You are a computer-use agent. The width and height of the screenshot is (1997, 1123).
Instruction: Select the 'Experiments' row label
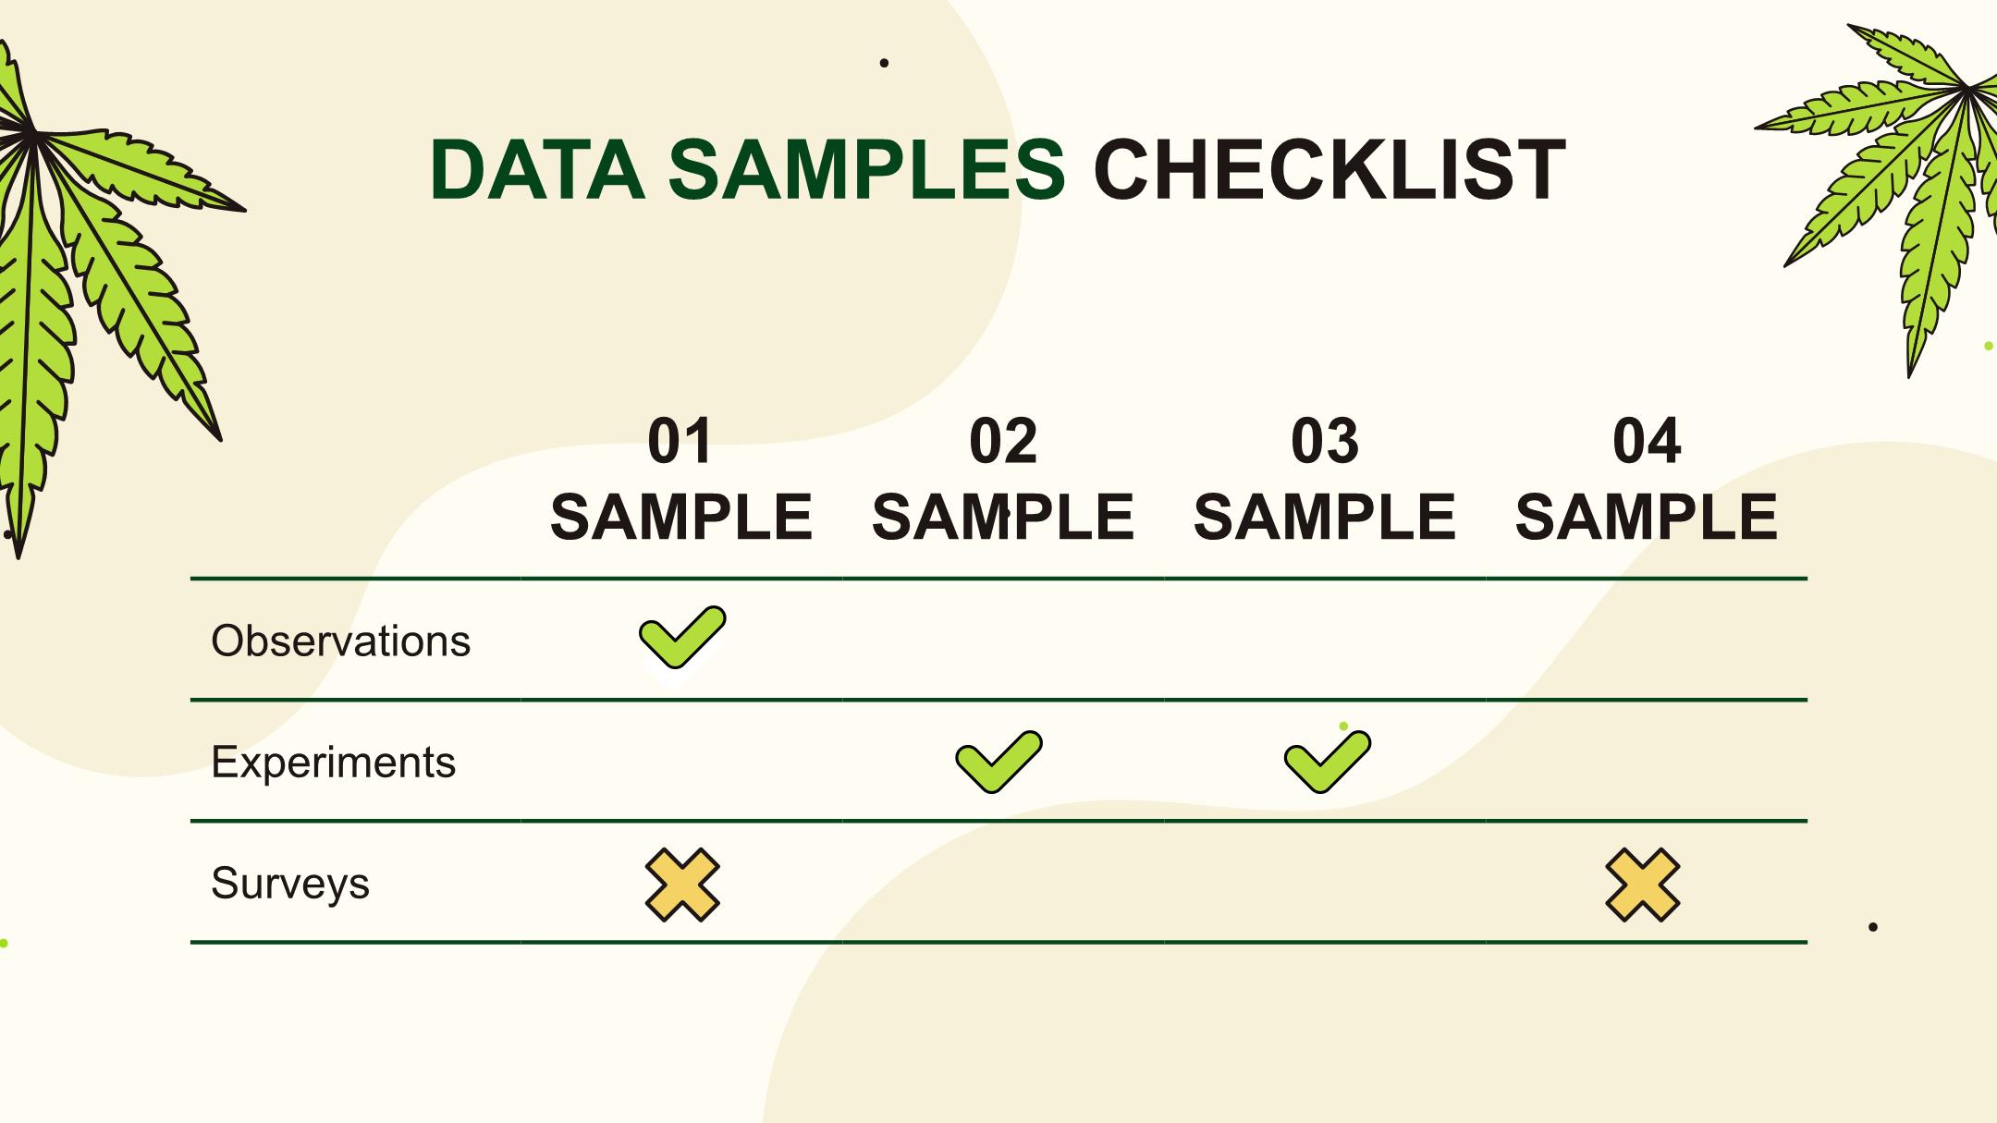pyautogui.click(x=334, y=763)
